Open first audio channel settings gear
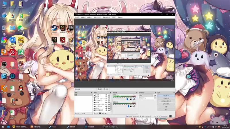This screenshot has width=230, height=129. tap(134, 99)
